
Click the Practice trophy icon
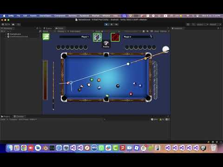click(106, 44)
